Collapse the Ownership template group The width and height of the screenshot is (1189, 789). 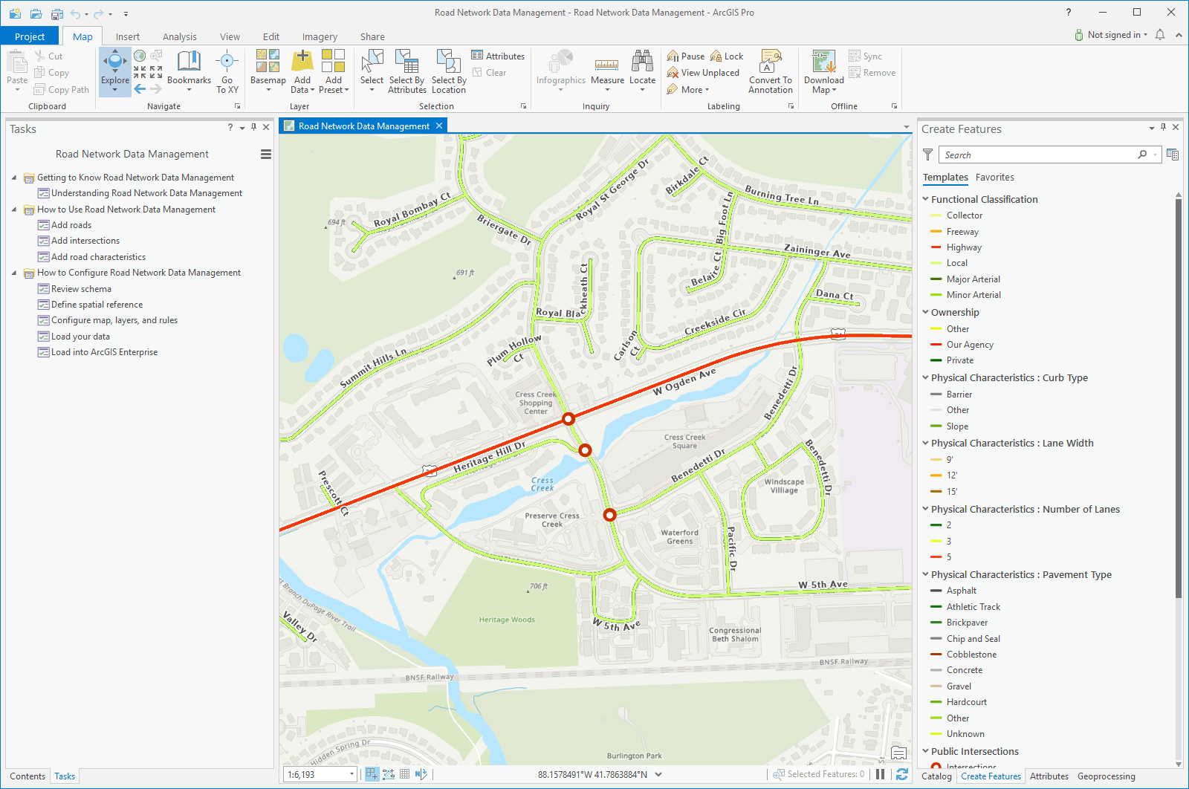point(925,312)
